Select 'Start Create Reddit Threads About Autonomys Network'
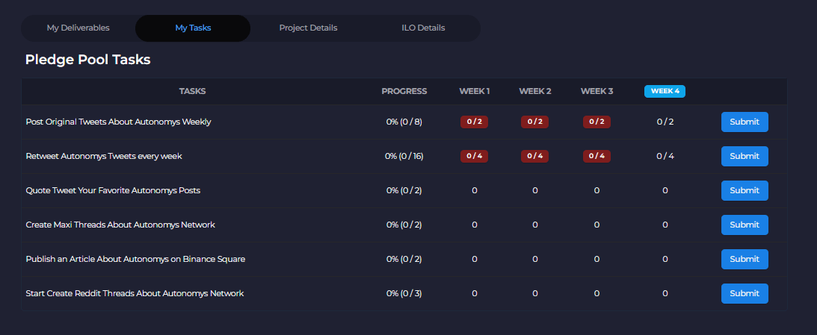Image resolution: width=817 pixels, height=335 pixels. point(135,293)
